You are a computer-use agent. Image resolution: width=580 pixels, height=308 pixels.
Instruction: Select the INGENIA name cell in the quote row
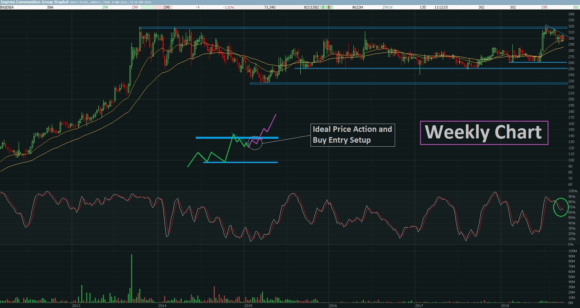7,7
